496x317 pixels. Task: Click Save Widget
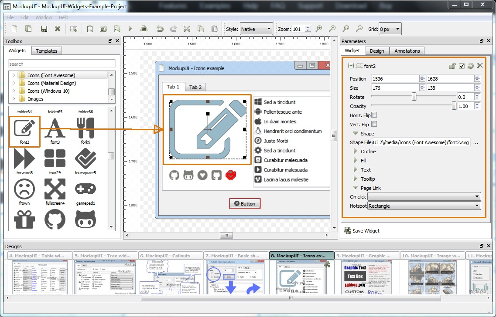coord(362,230)
